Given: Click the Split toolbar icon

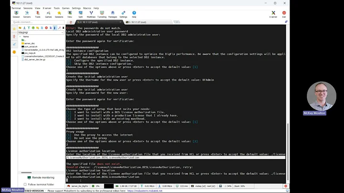Looking at the screenshot, I should 81,14.
